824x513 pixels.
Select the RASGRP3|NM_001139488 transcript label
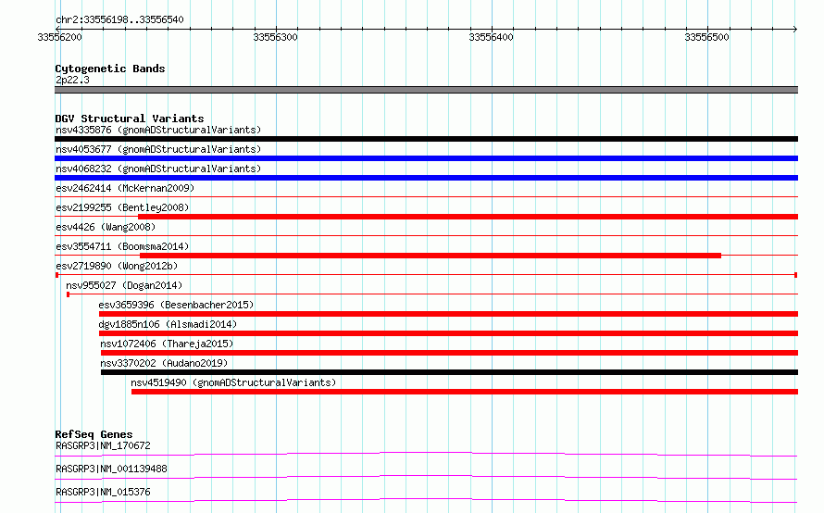coord(111,469)
